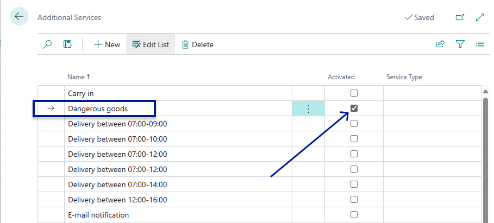Open the Service Type column header menu

404,77
